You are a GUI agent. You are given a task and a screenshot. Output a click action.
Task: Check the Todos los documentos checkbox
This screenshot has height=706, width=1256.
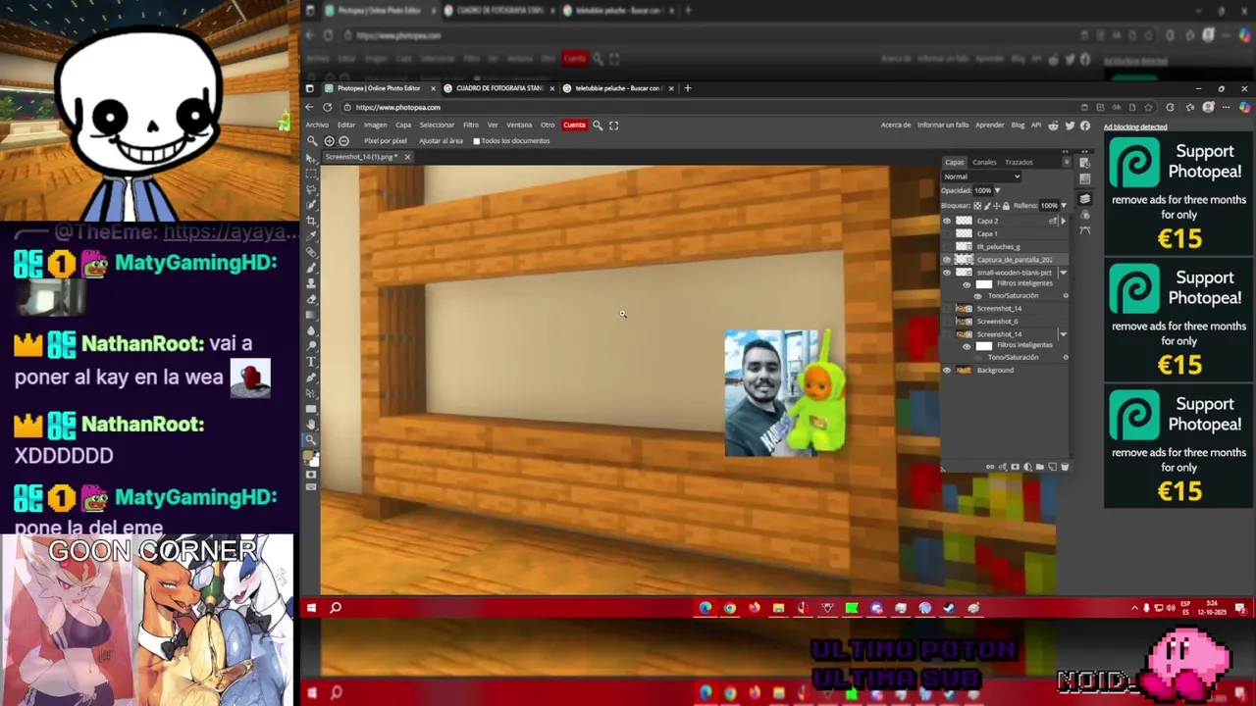[x=477, y=141]
